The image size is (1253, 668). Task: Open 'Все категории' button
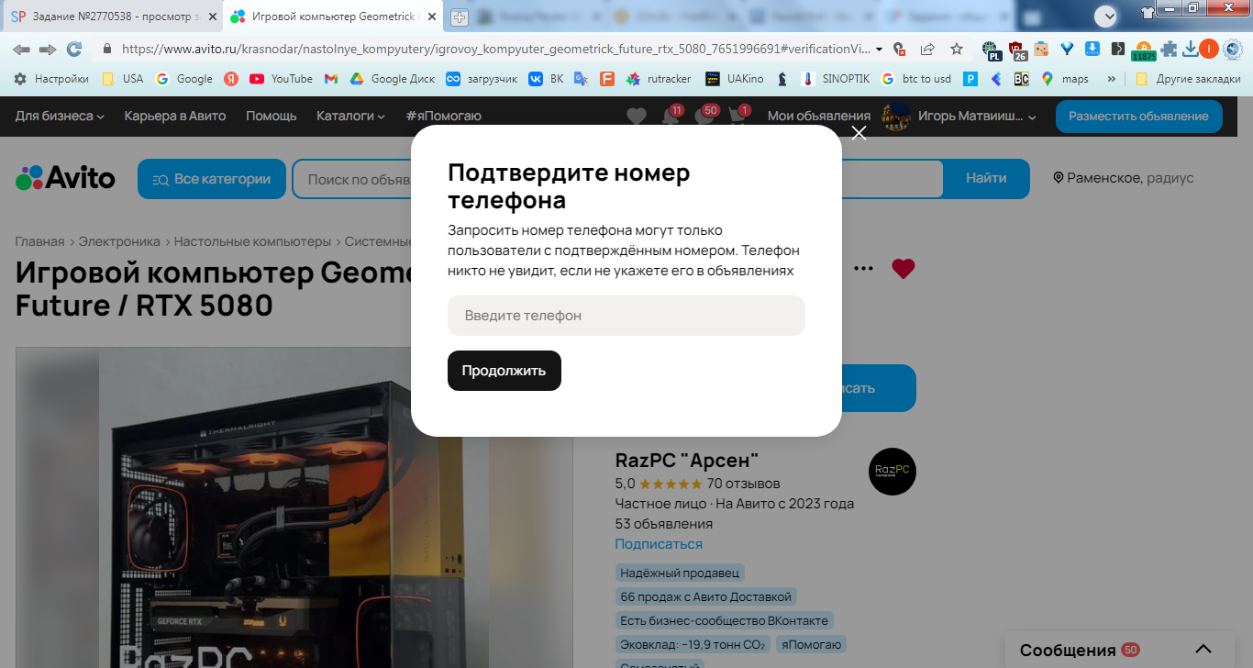212,179
